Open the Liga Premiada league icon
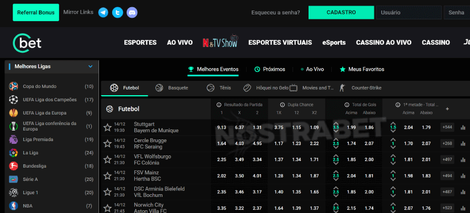The image size is (470, 213). click(13, 139)
